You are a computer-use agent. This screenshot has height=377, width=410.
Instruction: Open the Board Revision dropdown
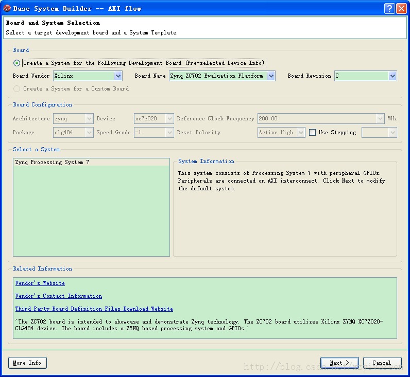366,76
